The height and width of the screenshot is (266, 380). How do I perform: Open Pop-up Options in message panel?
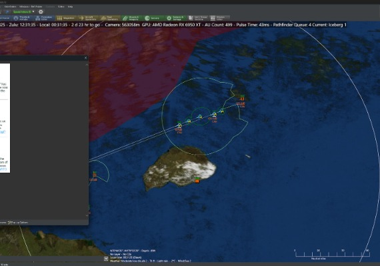tap(18, 223)
